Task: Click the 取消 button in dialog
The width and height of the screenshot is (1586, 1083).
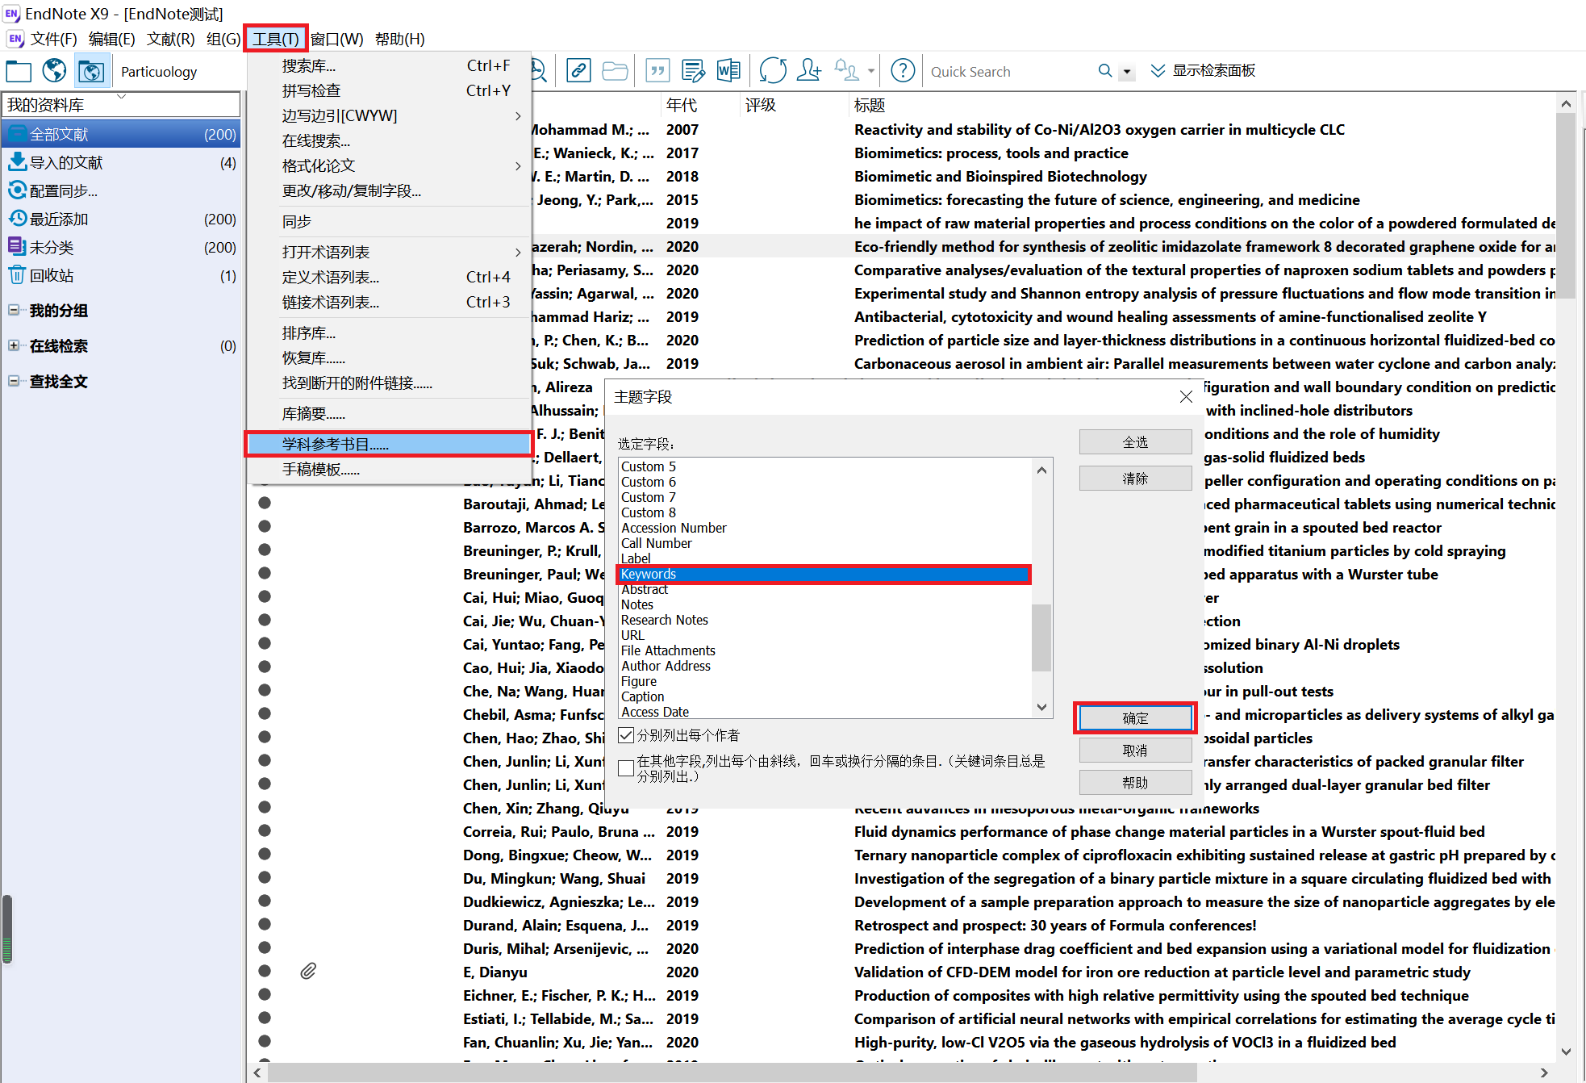Action: tap(1135, 751)
